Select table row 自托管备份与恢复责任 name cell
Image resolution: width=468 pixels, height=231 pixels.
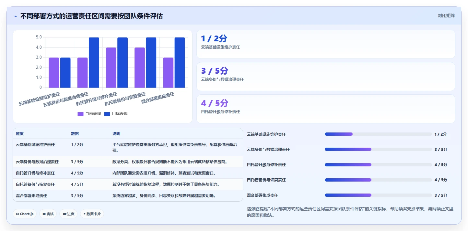coord(35,184)
